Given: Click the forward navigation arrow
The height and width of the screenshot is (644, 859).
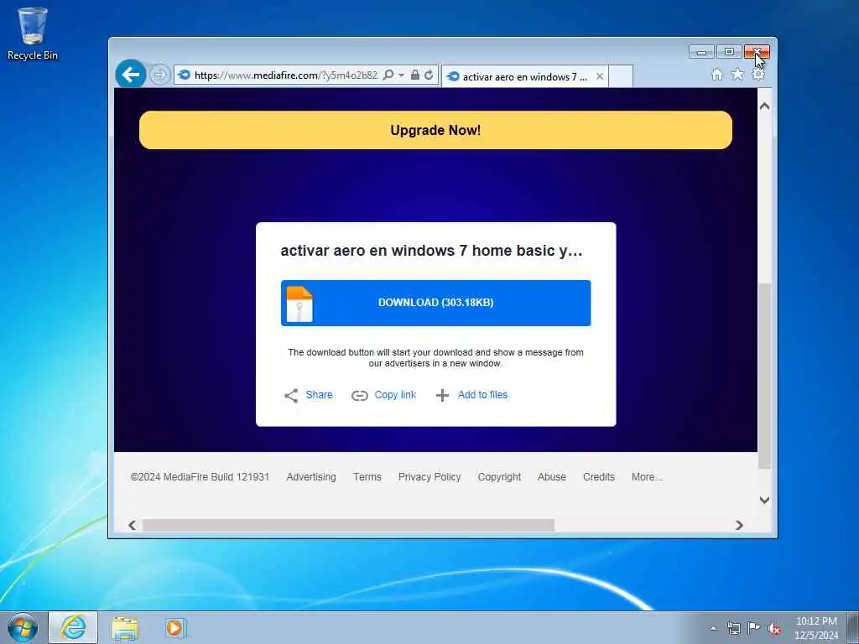Looking at the screenshot, I should click(159, 75).
